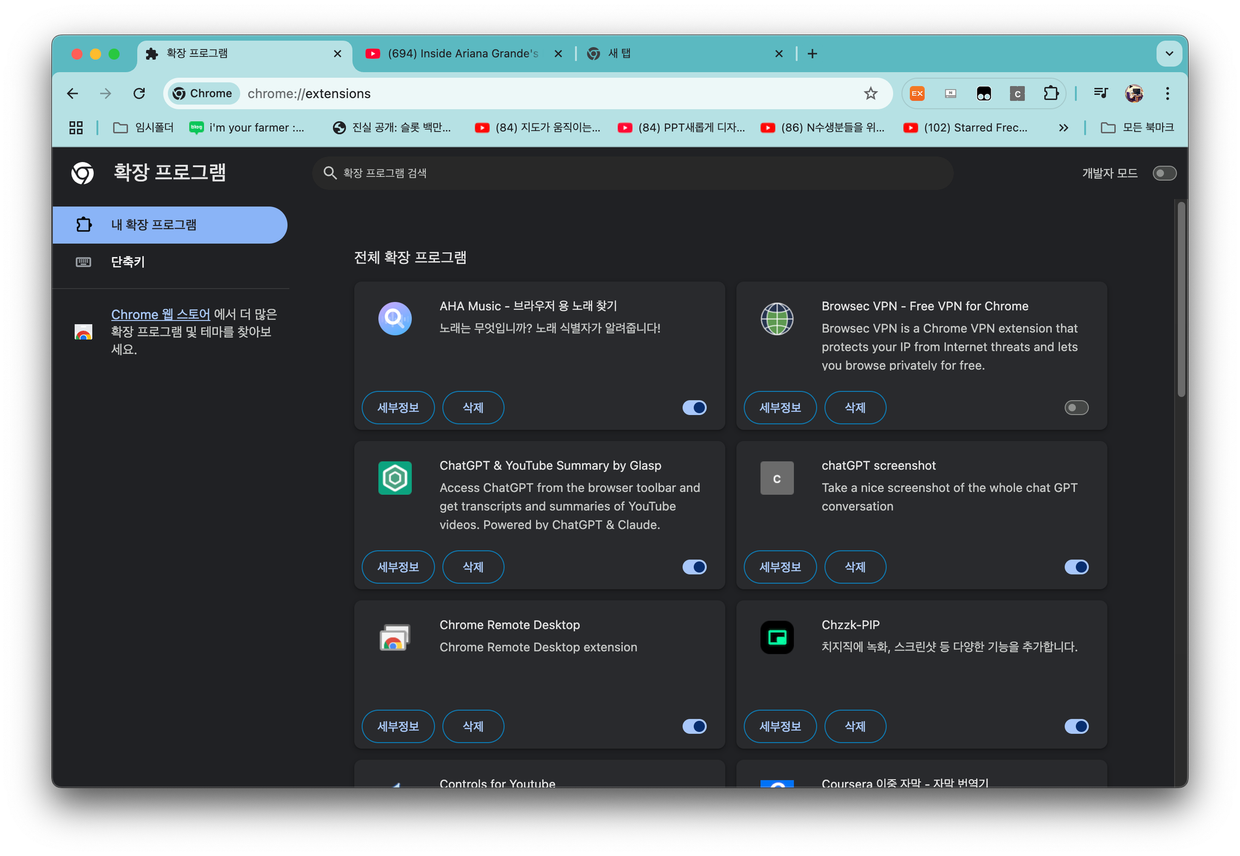Expand the tab search dropdown arrow
Image resolution: width=1240 pixels, height=856 pixels.
(1169, 54)
